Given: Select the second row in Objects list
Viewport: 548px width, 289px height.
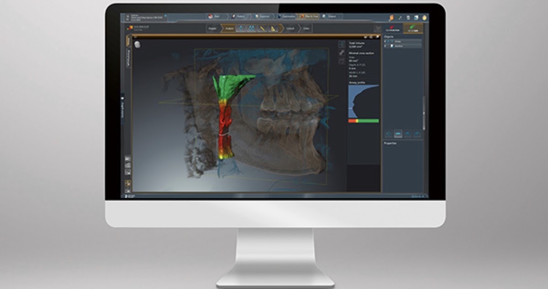Looking at the screenshot, I should point(403,46).
